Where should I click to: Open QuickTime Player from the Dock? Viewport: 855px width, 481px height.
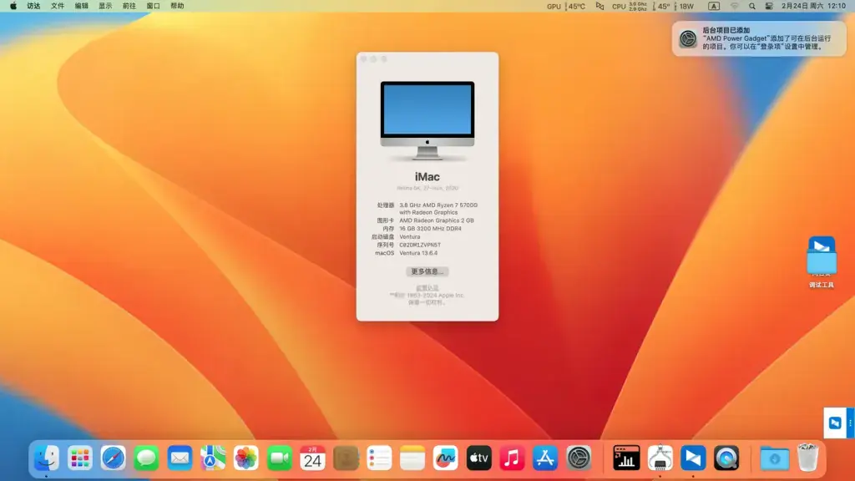tap(726, 458)
